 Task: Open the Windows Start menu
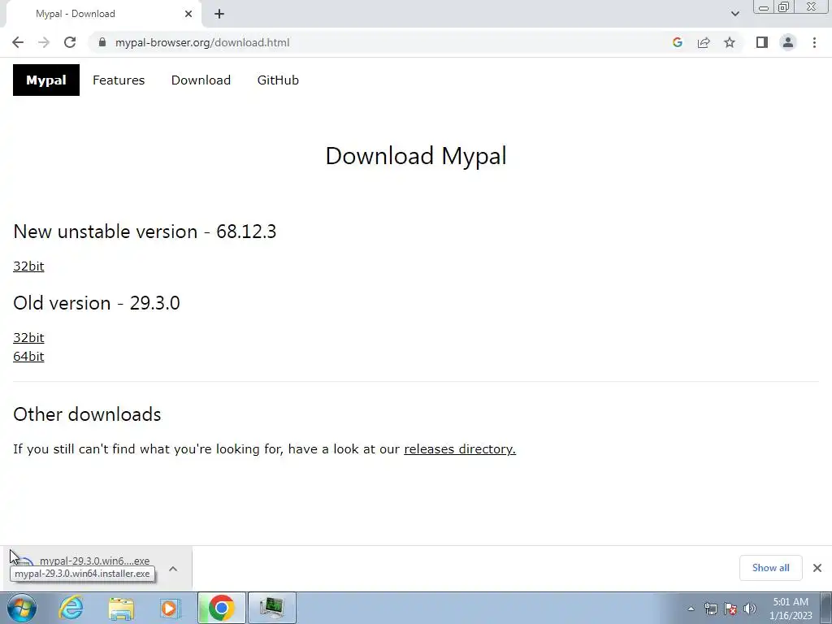coord(22,608)
